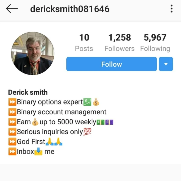Expand suggested accounts dropdown beside Follow
The image size is (181, 181).
pos(166,64)
